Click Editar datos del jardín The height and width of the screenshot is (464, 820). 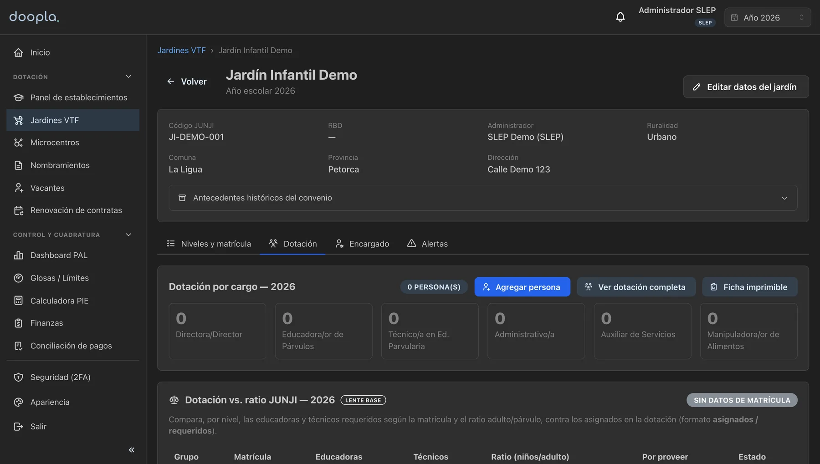pos(746,87)
